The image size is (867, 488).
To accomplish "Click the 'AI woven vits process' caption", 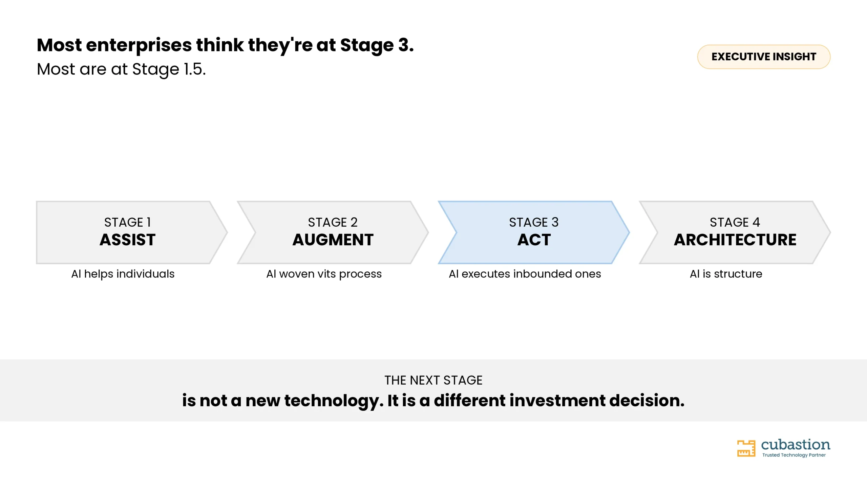I will pyautogui.click(x=324, y=274).
